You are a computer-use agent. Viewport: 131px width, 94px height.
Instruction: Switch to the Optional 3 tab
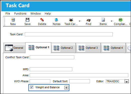coord(88,48)
